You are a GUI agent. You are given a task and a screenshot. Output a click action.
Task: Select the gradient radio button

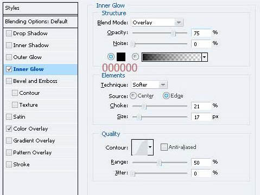tap(135, 57)
